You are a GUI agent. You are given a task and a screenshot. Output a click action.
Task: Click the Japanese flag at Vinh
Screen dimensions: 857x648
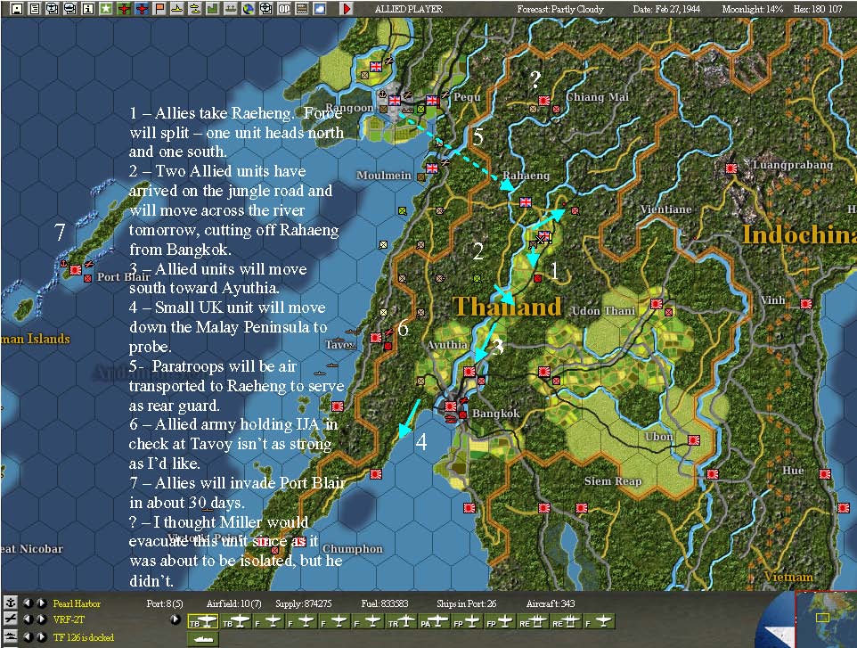click(x=806, y=303)
